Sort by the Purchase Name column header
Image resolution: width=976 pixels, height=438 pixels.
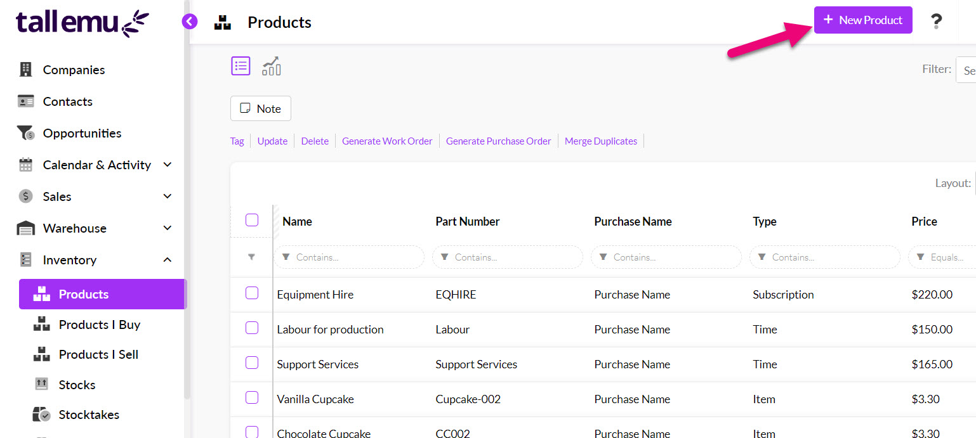[x=633, y=221]
